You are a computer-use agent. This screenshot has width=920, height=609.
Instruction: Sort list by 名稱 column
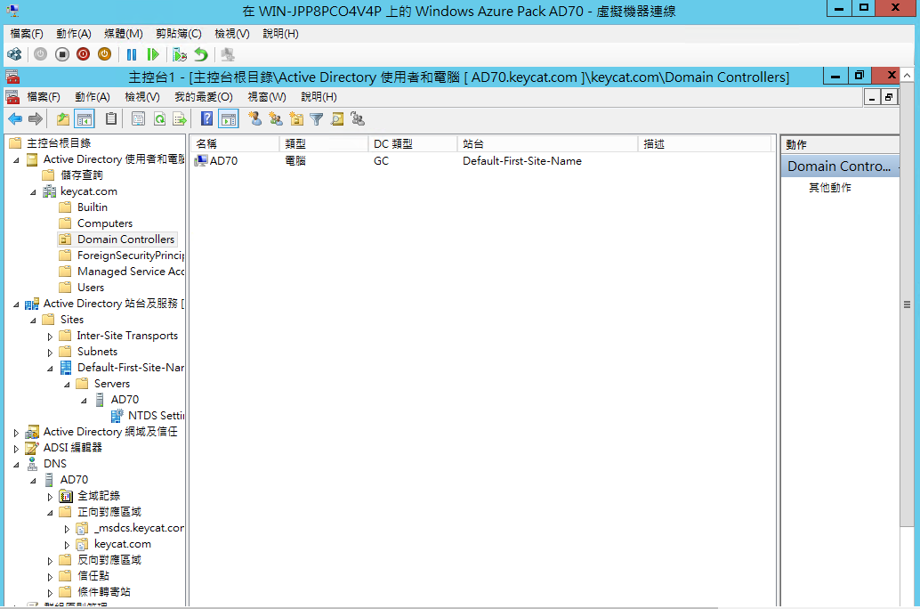235,144
